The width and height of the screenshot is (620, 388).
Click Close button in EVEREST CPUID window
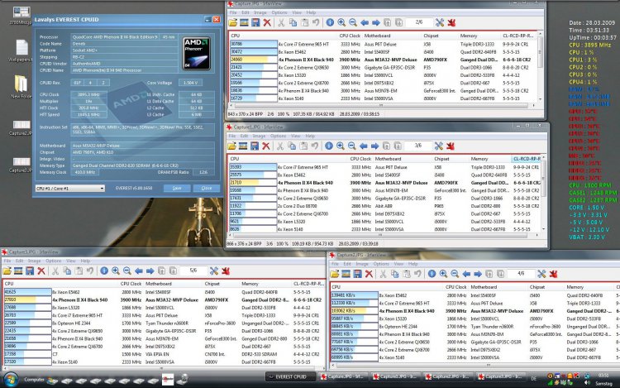pos(207,189)
